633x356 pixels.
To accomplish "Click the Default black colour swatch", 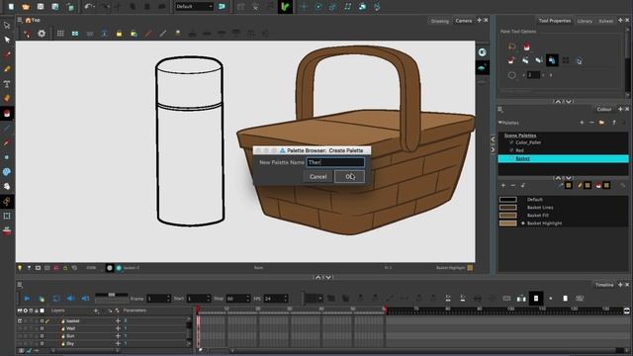I will coord(507,200).
